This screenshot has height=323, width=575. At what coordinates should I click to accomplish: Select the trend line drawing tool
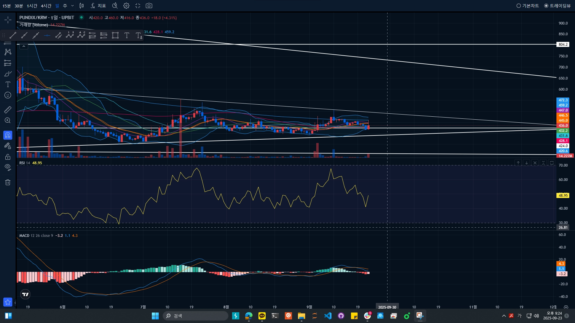pos(13,36)
